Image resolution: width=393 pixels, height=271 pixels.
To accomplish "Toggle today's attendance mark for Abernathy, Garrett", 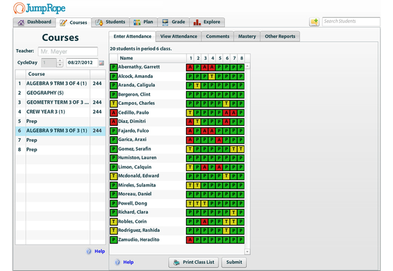I will tap(114, 67).
